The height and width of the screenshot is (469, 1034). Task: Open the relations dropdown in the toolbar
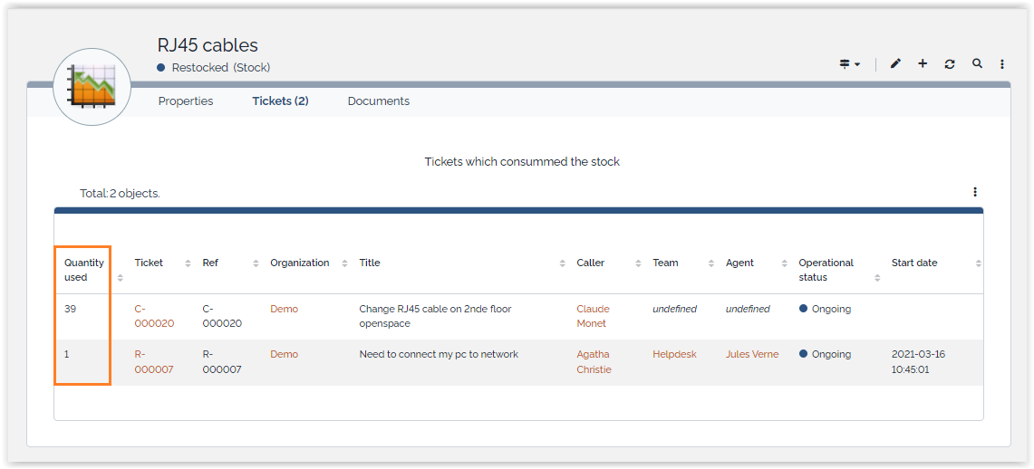coord(849,64)
